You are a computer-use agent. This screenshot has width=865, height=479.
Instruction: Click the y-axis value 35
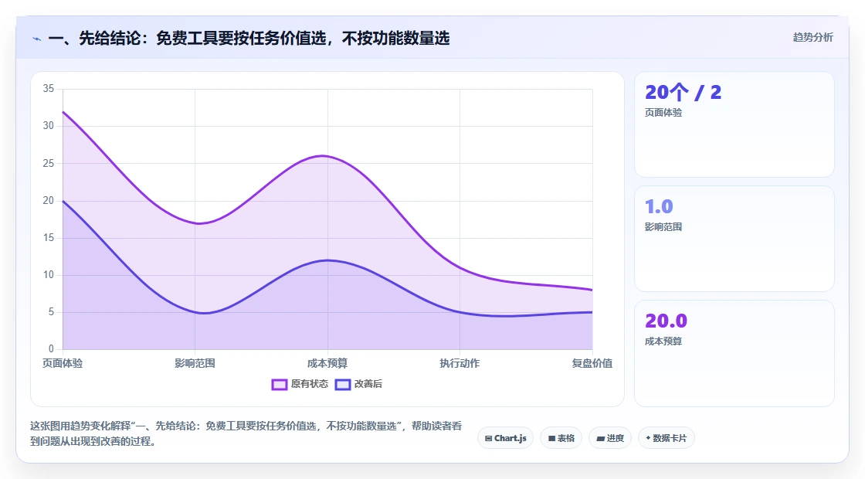[x=49, y=89]
